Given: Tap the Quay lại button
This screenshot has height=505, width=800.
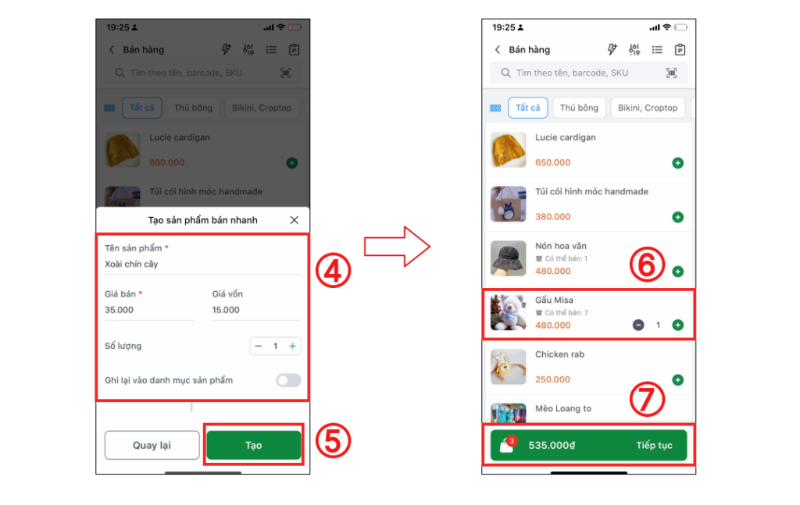Looking at the screenshot, I should click(152, 445).
